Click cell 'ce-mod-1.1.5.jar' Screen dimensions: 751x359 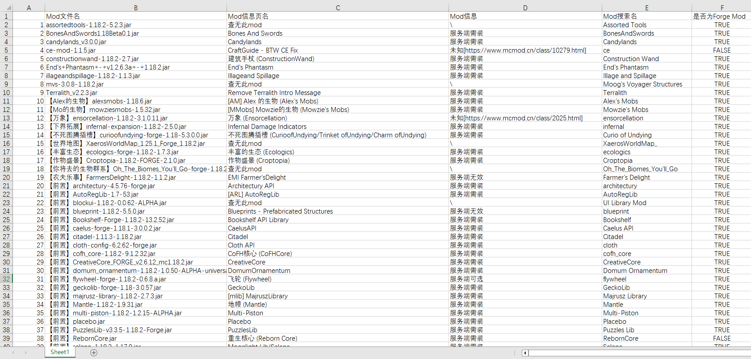[x=136, y=50]
